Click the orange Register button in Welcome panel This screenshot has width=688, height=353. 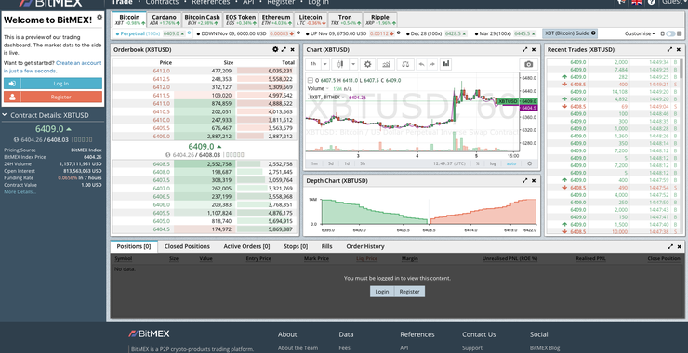53,97
